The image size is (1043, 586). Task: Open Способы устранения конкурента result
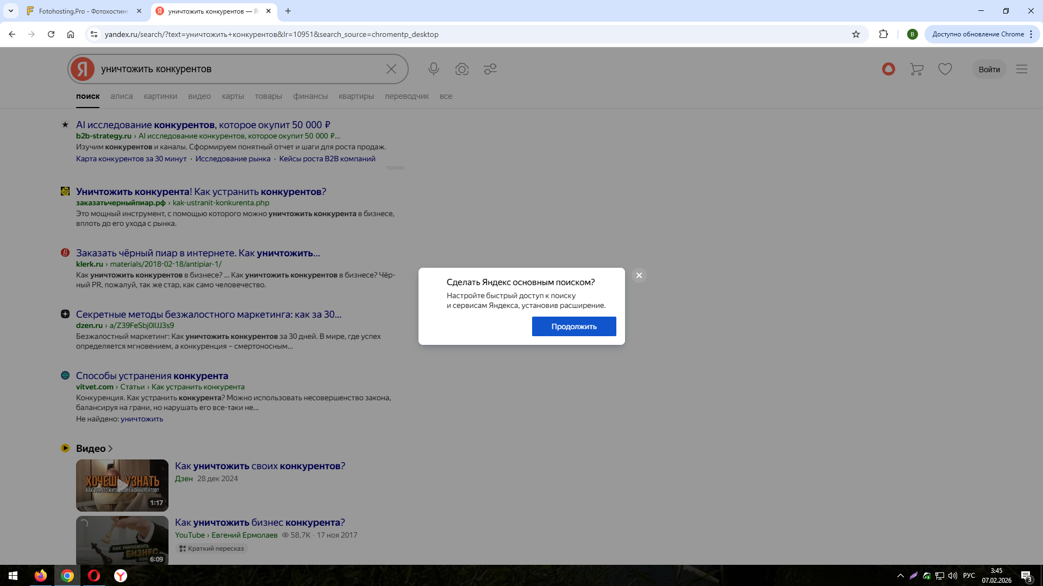[152, 376]
